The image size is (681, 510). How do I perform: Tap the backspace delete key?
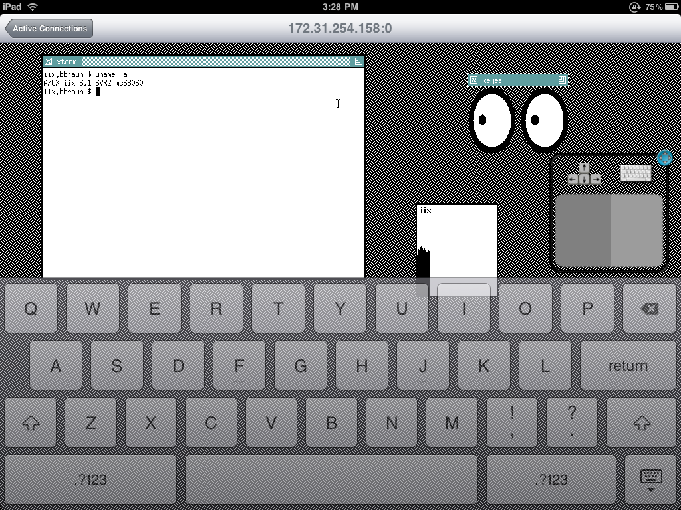[x=649, y=309]
